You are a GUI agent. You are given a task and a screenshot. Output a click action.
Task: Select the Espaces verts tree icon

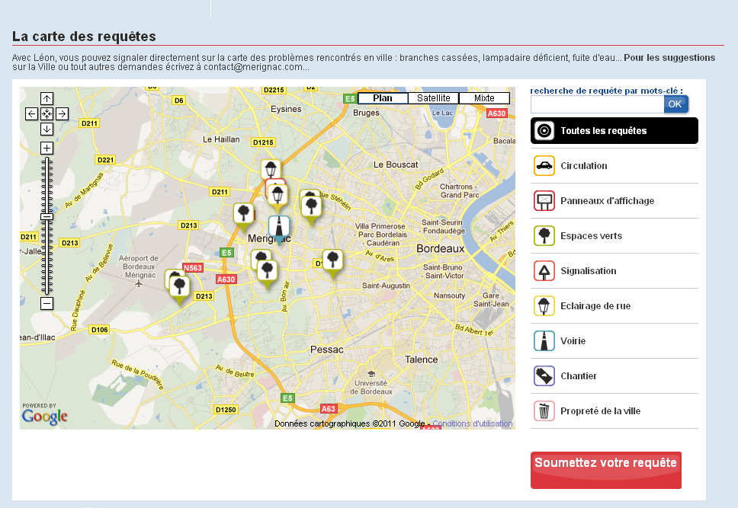tap(544, 235)
